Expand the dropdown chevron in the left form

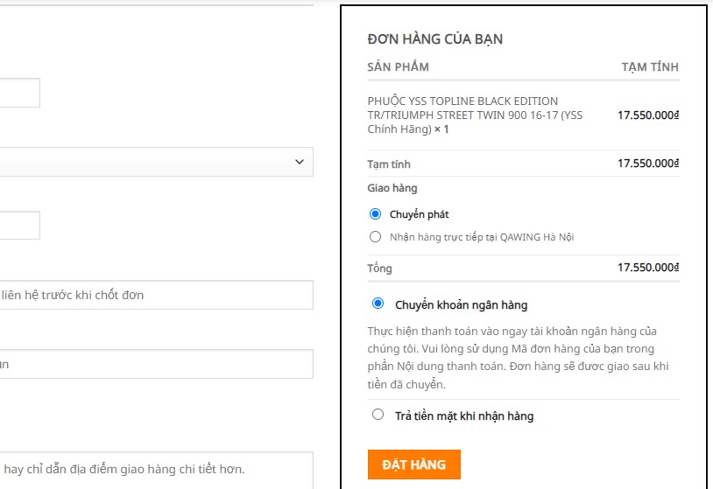(299, 162)
